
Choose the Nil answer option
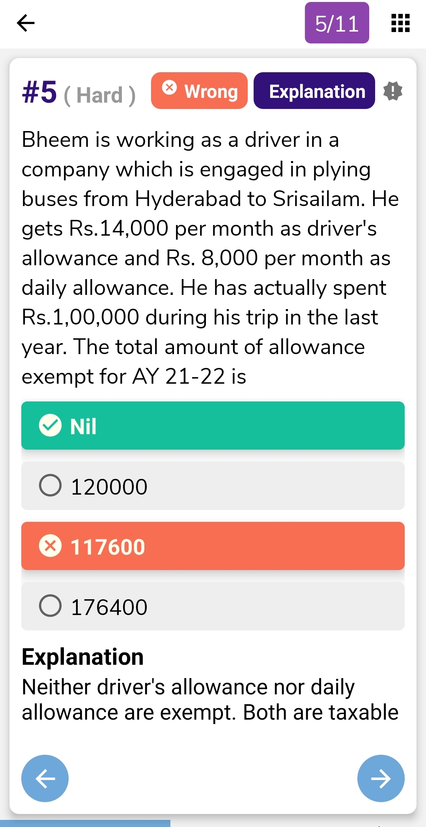pos(213,426)
